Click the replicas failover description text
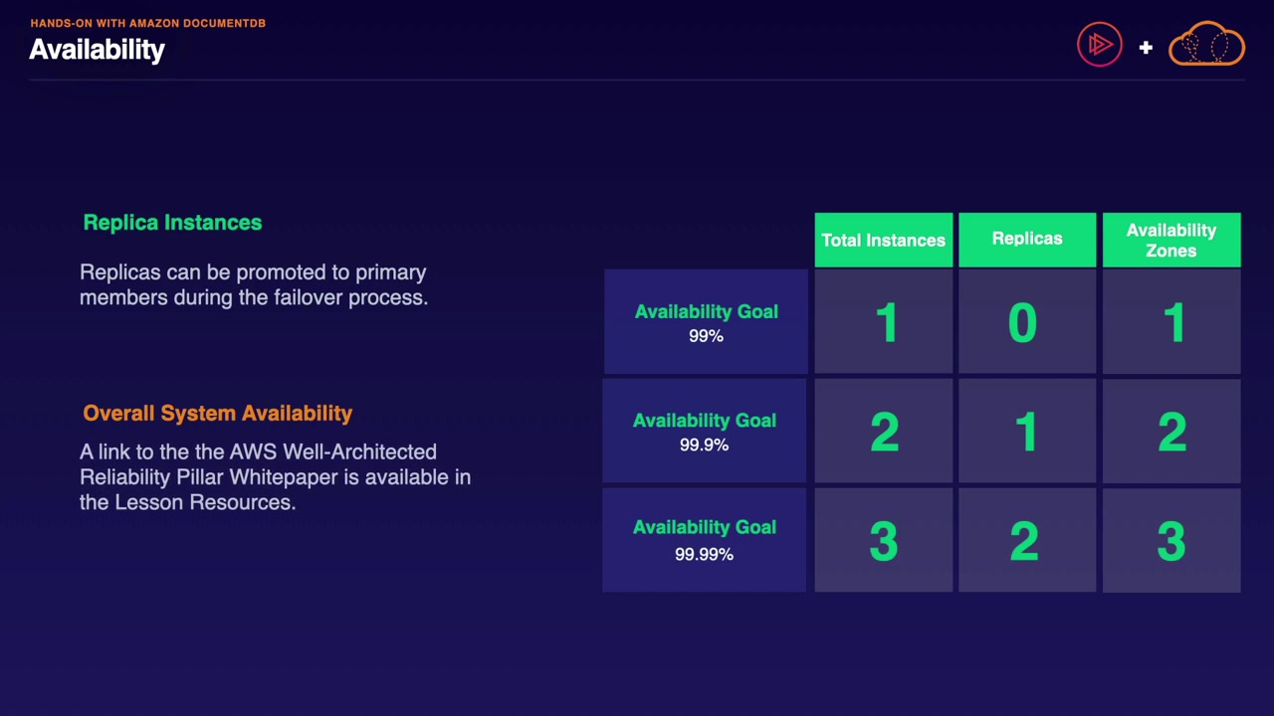Image resolution: width=1274 pixels, height=716 pixels. [x=254, y=284]
